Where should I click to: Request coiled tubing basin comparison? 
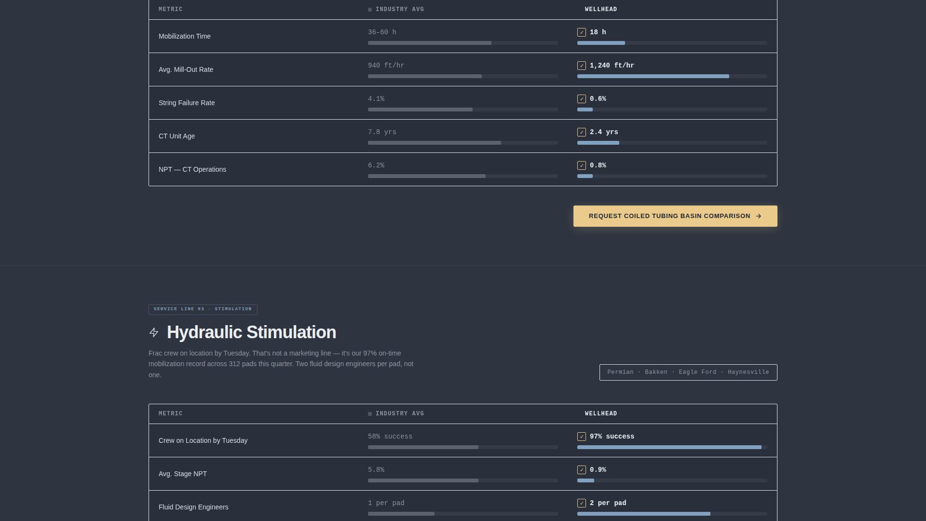point(674,216)
